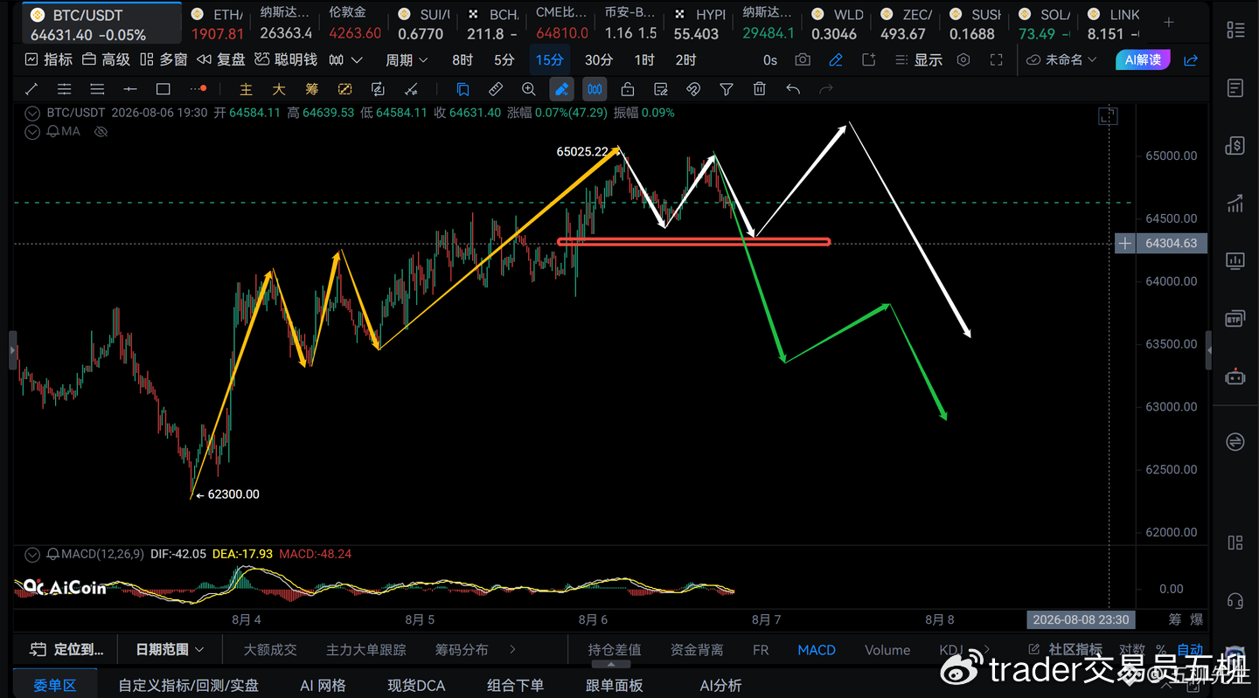Switch to the 伦敦金 symbol tab
This screenshot has height=698, width=1259.
[x=355, y=24]
